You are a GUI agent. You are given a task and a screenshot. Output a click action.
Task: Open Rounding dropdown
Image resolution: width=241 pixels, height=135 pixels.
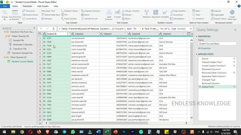point(177,15)
